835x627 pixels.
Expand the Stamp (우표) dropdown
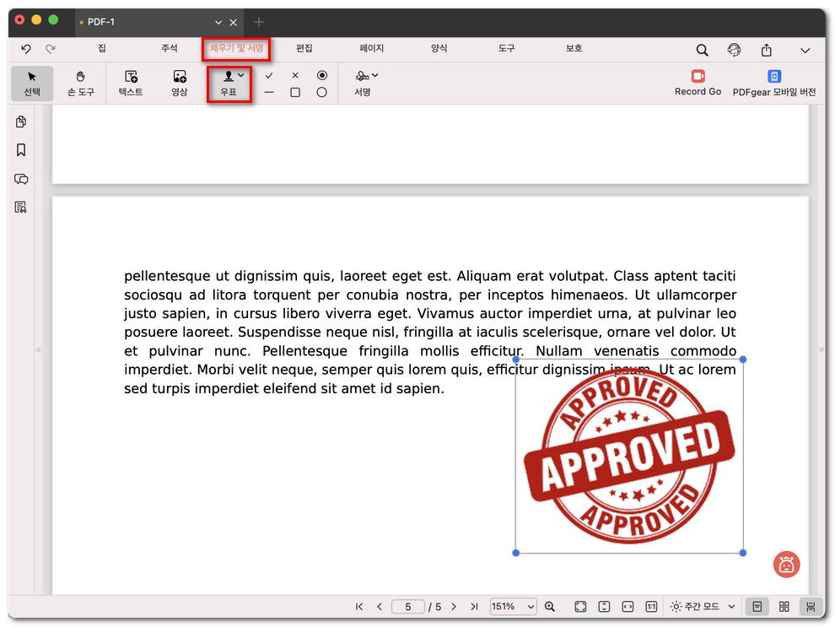pos(241,75)
